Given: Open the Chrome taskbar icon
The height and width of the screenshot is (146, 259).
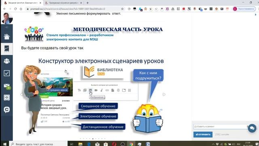Looking at the screenshot, I should coord(131,144).
